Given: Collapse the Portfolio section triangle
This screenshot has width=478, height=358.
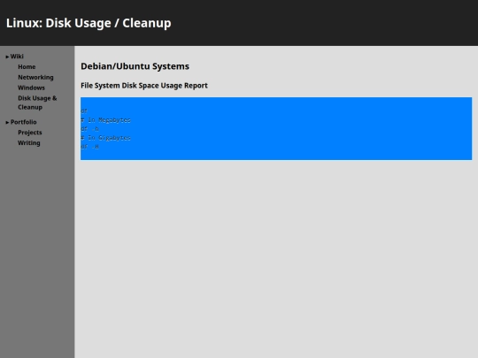Looking at the screenshot, I should click(7, 122).
